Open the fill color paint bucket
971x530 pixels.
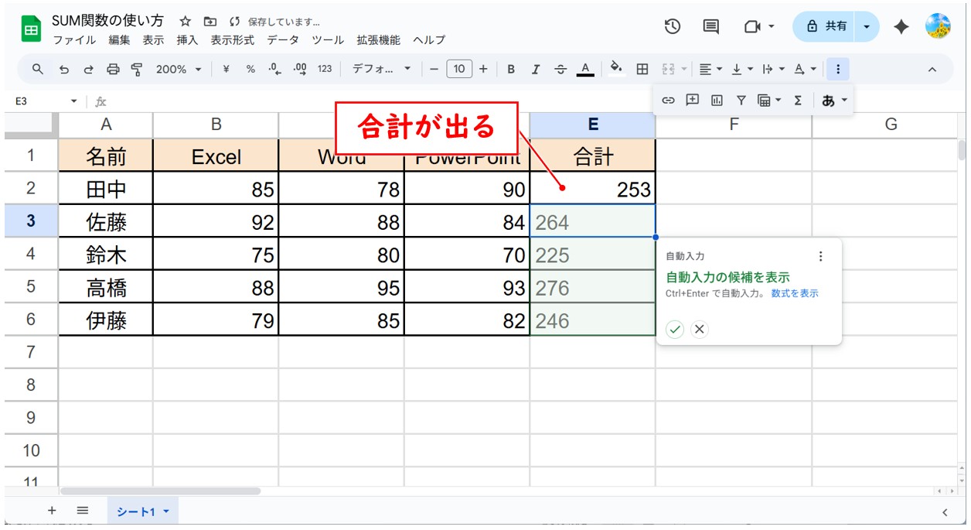click(x=616, y=70)
